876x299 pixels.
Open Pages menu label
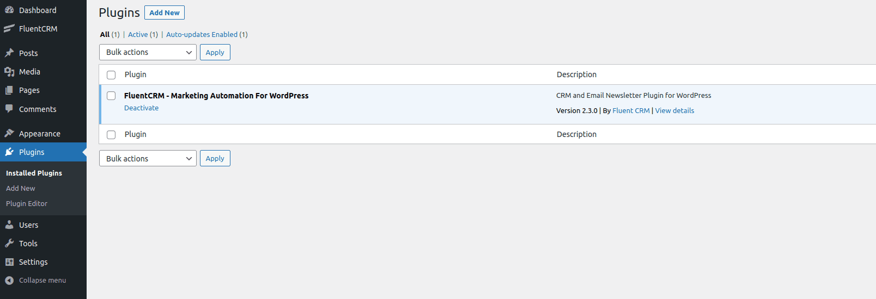[29, 90]
